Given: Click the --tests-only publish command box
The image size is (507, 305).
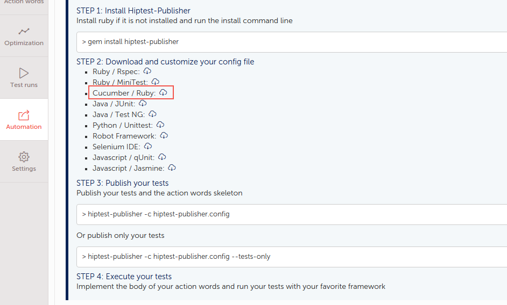Looking at the screenshot, I should (292, 257).
